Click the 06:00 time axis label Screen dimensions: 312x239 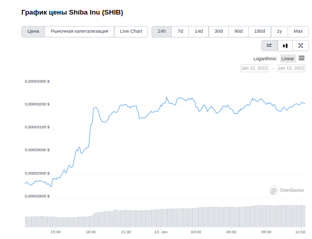(231, 232)
